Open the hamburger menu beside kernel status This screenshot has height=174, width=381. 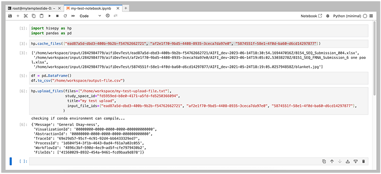coord(371,16)
